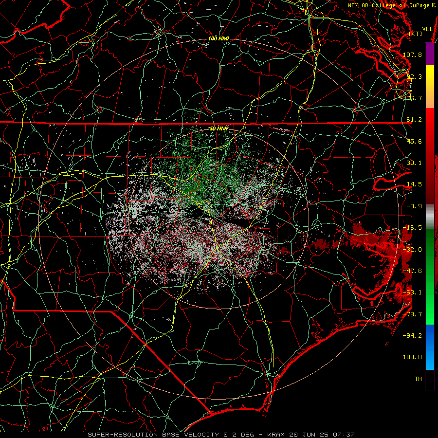Click the blue segment of the color bar
This screenshot has width=438, height=438.
coord(430,347)
